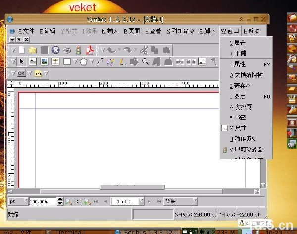Select the Table insert tool
This screenshot has width=297, height=234.
(x=55, y=61)
